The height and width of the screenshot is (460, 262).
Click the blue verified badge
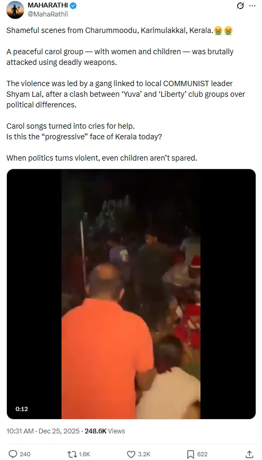[x=73, y=5]
